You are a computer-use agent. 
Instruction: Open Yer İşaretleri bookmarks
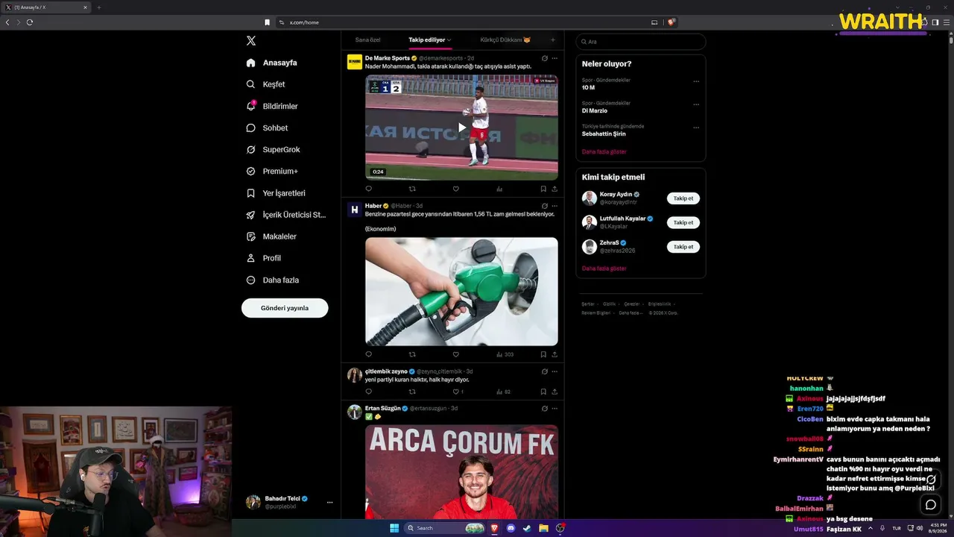pos(276,193)
